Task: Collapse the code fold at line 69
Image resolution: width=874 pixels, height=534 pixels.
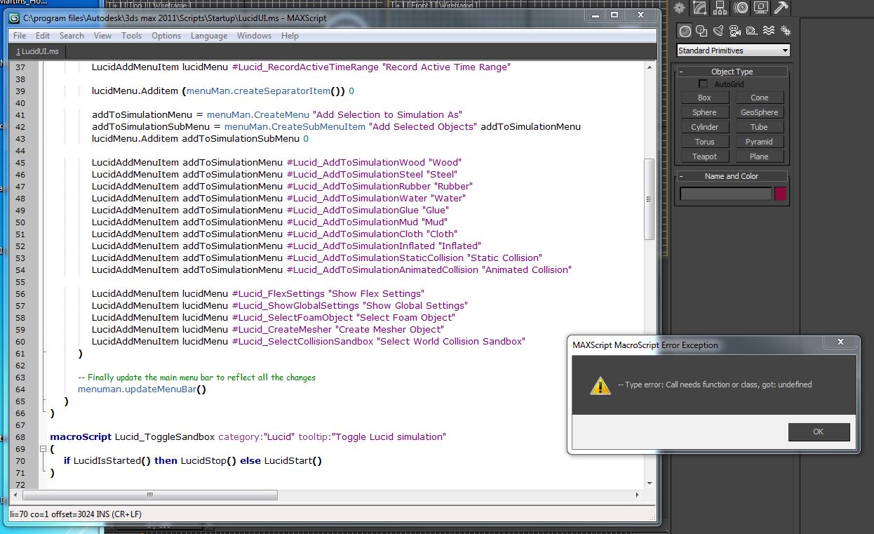Action: tap(43, 448)
